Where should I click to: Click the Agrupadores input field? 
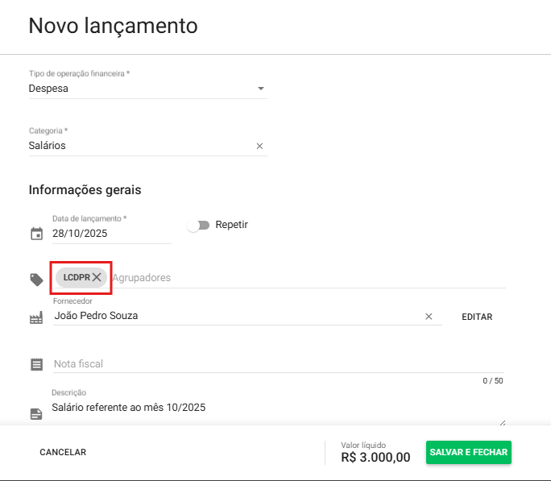[306, 277]
